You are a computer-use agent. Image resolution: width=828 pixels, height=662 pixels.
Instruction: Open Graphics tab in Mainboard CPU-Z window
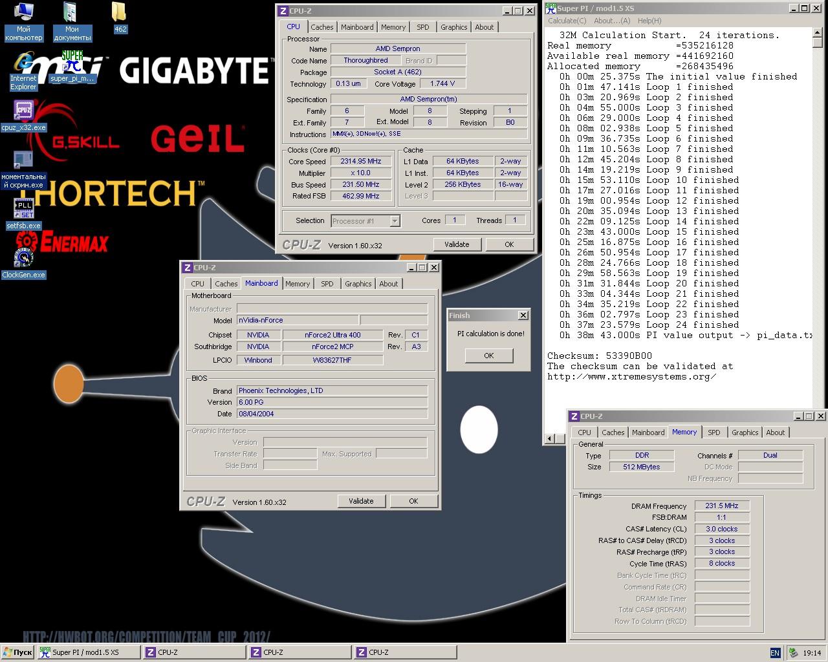coord(358,284)
